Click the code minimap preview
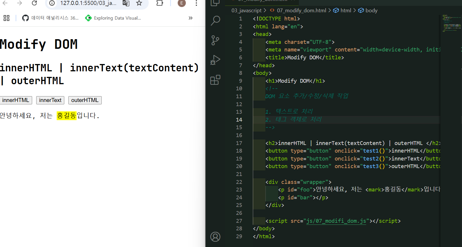462x247 pixels. (451, 23)
